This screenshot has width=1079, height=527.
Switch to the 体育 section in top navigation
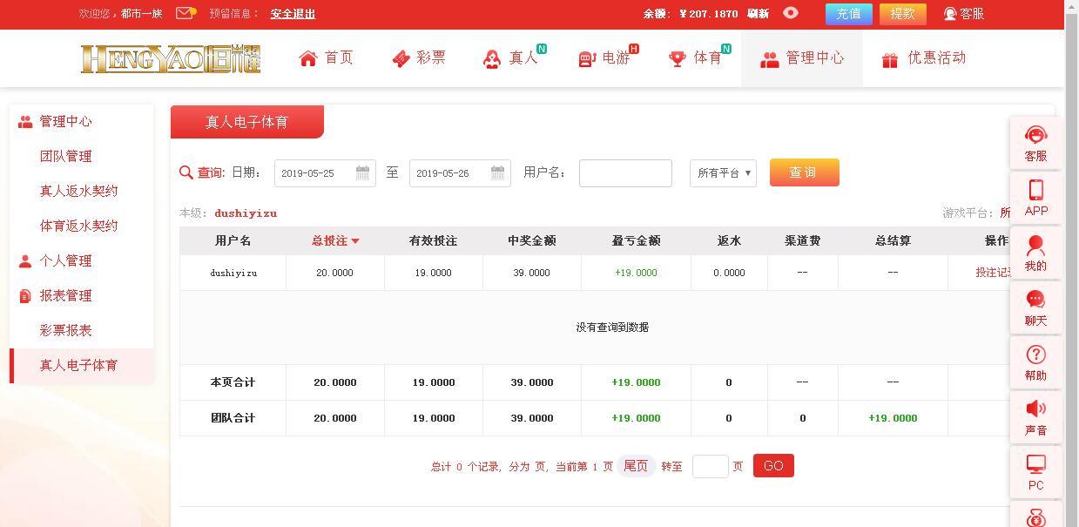[x=701, y=57]
